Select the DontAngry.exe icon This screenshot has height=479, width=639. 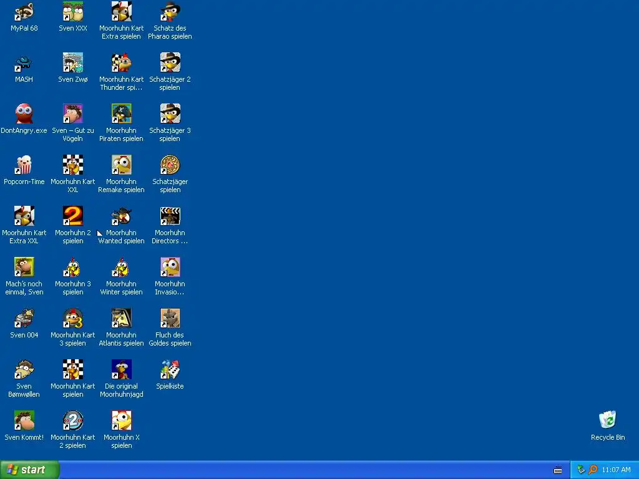[x=24, y=114]
